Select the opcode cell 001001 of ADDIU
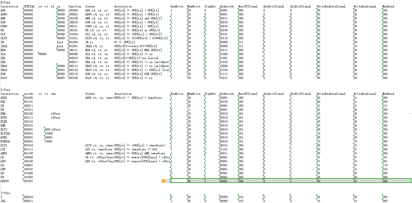The image size is (412, 203). tap(28, 181)
